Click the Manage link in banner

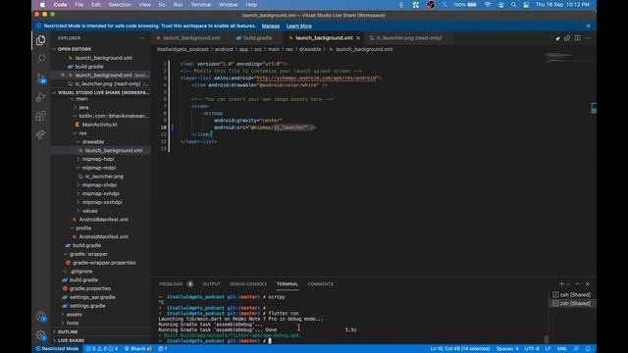271,26
